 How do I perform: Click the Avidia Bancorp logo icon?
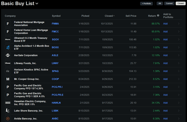[8, 119]
